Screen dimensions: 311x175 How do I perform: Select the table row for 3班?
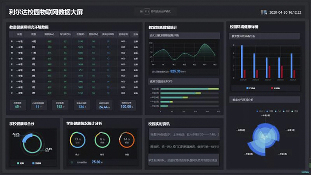pyautogui.click(x=74, y=64)
